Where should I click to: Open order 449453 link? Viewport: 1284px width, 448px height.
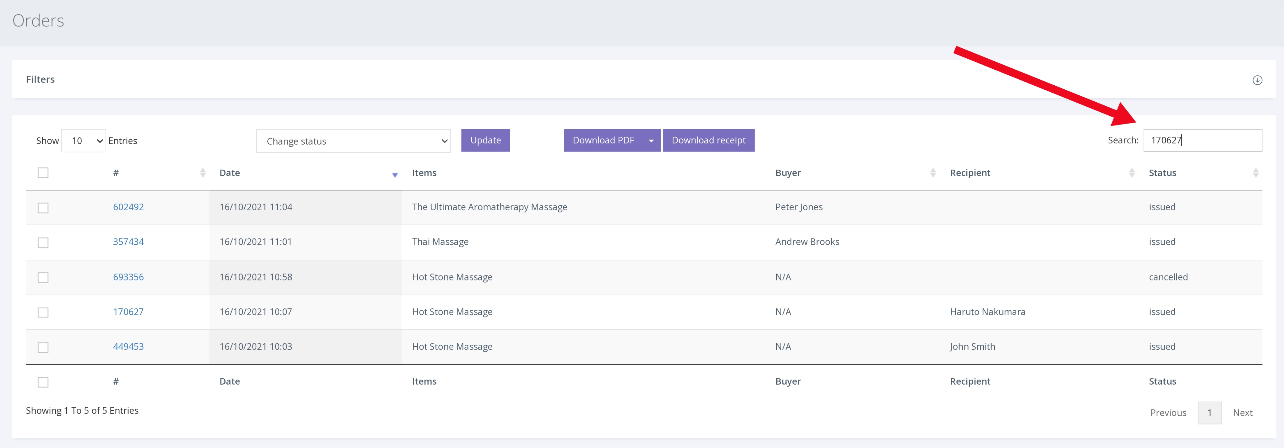128,346
